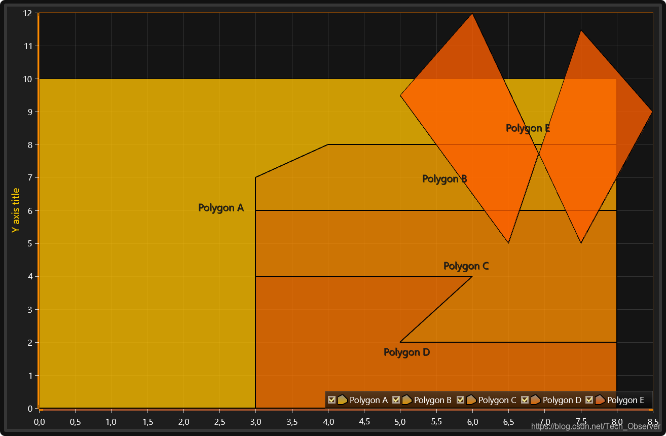
Task: Click the Polygon D legend shape icon
Action: (535, 399)
